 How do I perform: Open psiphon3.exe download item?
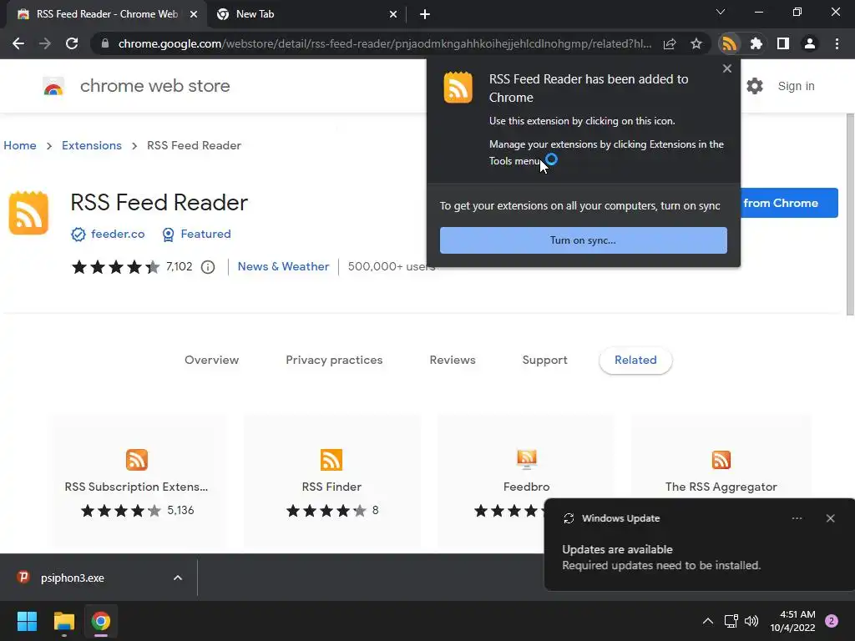(72, 578)
